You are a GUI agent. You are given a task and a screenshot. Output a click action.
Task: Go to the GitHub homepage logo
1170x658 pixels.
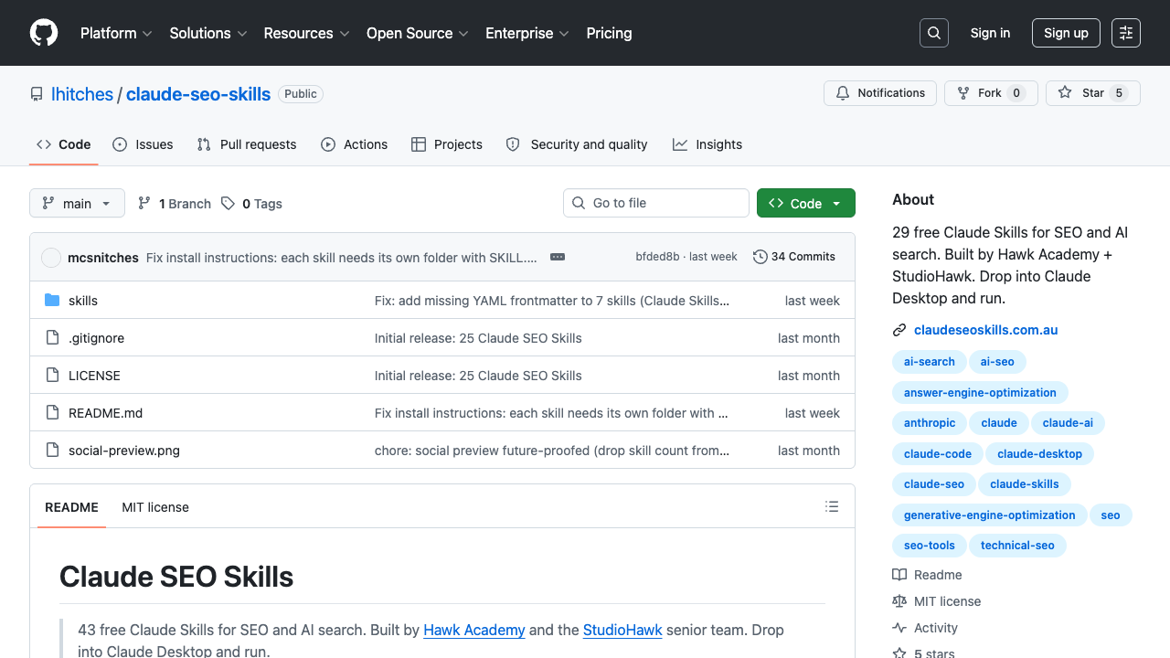tap(44, 33)
